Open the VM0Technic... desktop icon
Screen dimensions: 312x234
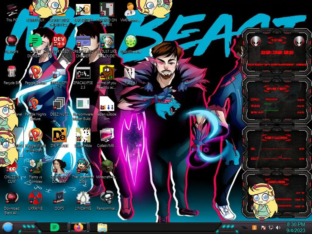[130, 12]
